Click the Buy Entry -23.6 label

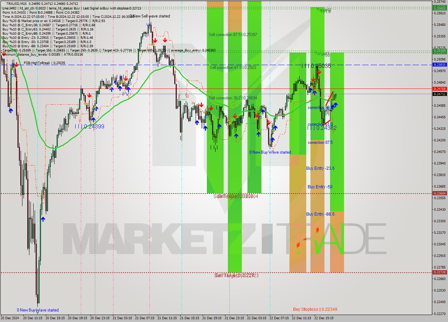[x=320, y=168]
